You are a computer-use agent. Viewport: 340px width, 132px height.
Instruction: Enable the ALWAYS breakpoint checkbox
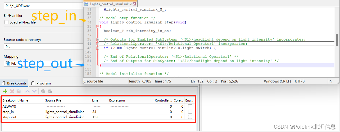click(190, 106)
